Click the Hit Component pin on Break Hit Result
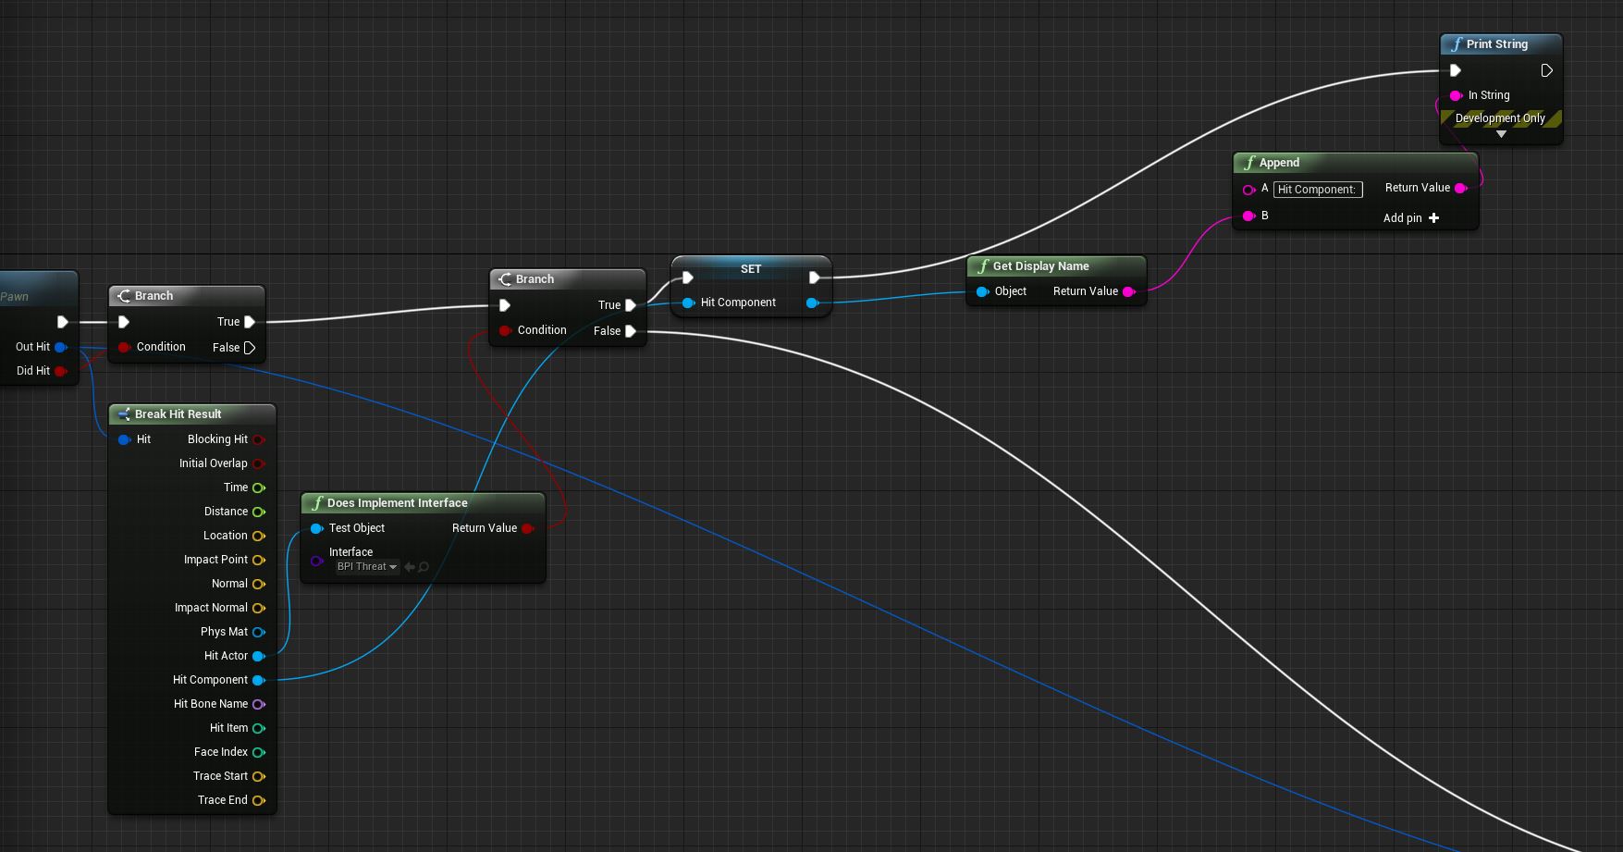Image resolution: width=1623 pixels, height=852 pixels. 259,680
